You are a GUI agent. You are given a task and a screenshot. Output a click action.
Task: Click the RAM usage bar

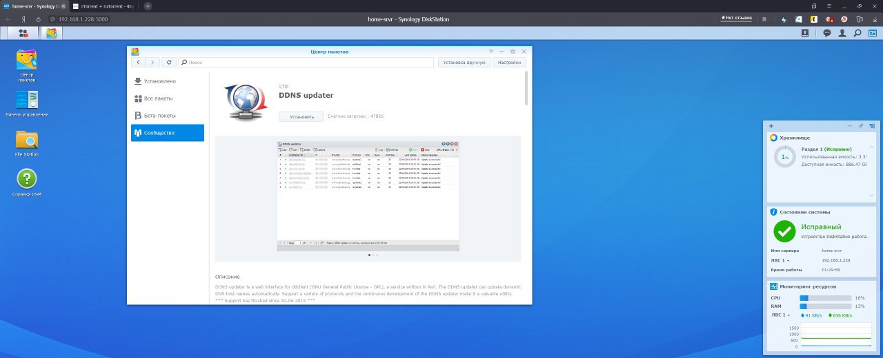click(825, 306)
